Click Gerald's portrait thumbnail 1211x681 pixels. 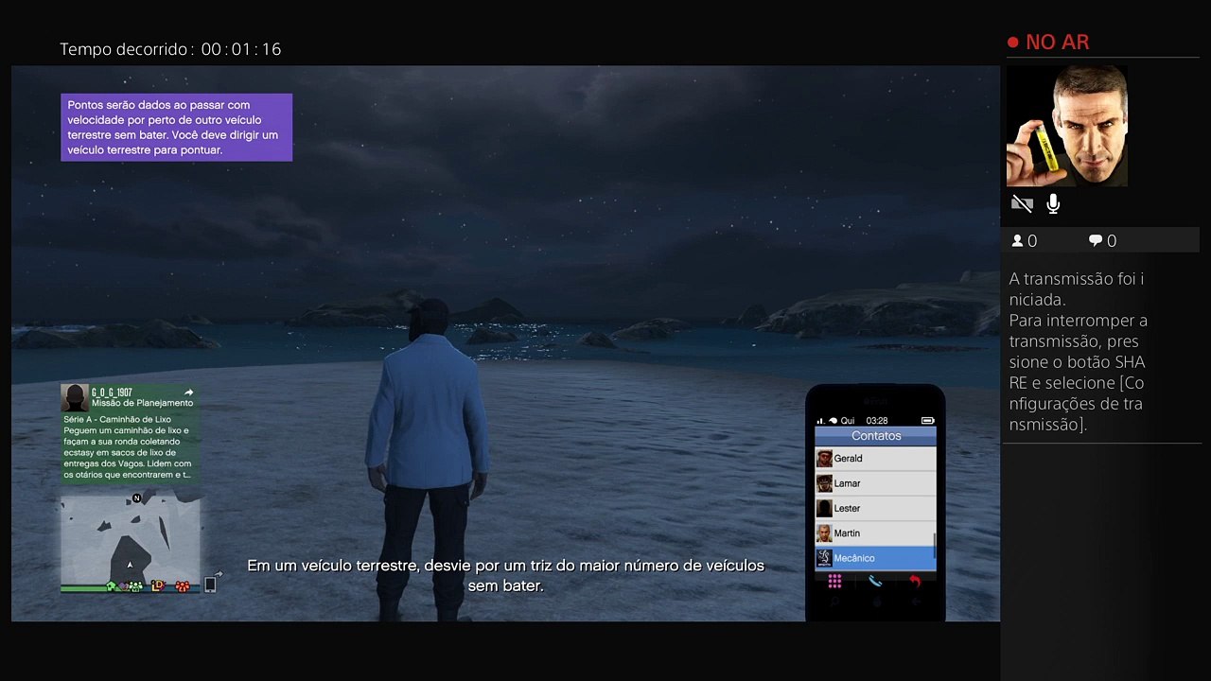(824, 458)
